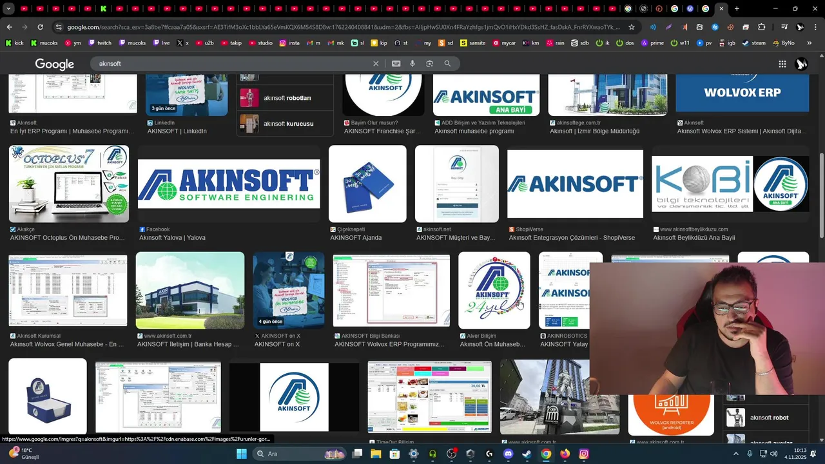Image resolution: width=825 pixels, height=464 pixels.
Task: Open the AKINSOFT Beylikdüzü Ana Bayii link
Action: pyautogui.click(x=694, y=238)
